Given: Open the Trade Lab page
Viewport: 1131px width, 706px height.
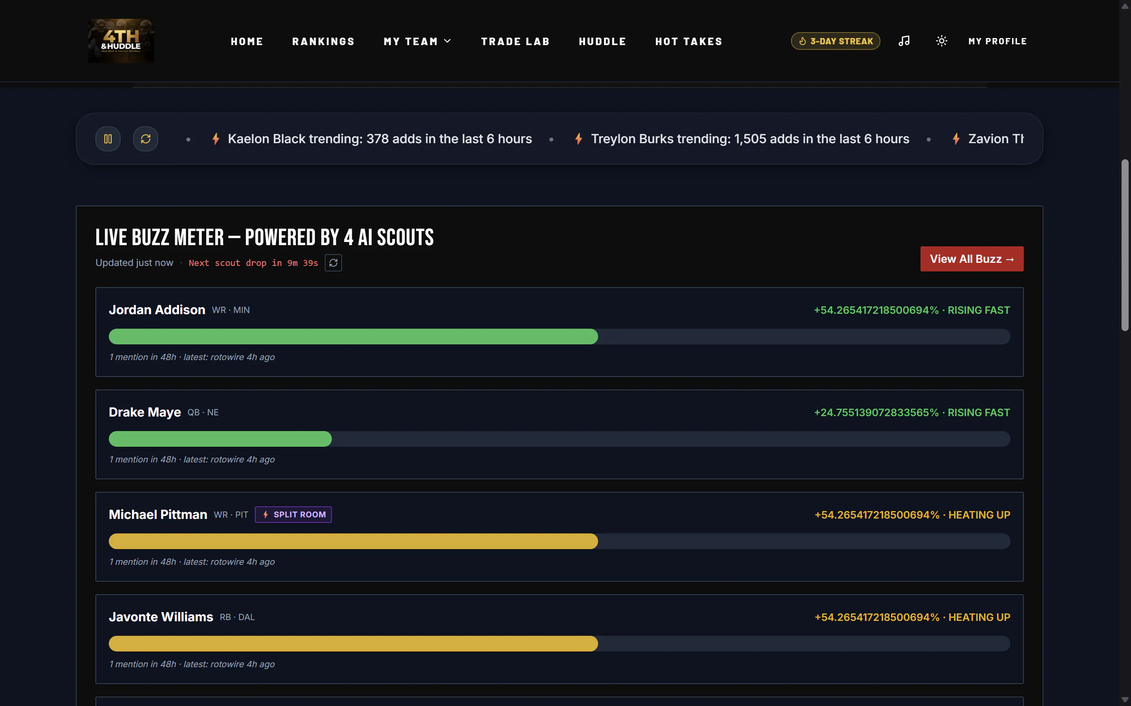Looking at the screenshot, I should tap(515, 42).
